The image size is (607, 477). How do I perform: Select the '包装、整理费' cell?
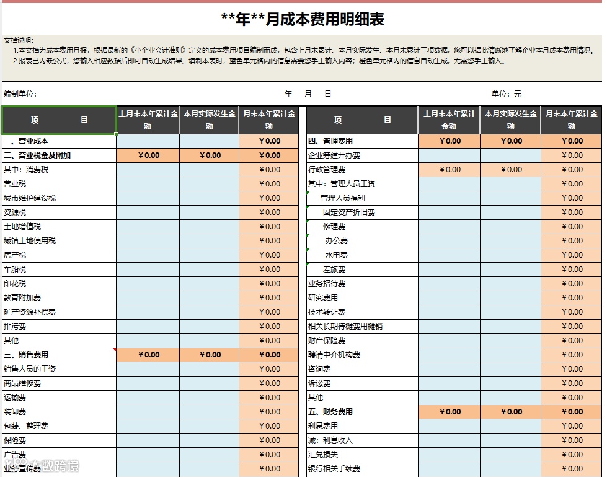59,426
